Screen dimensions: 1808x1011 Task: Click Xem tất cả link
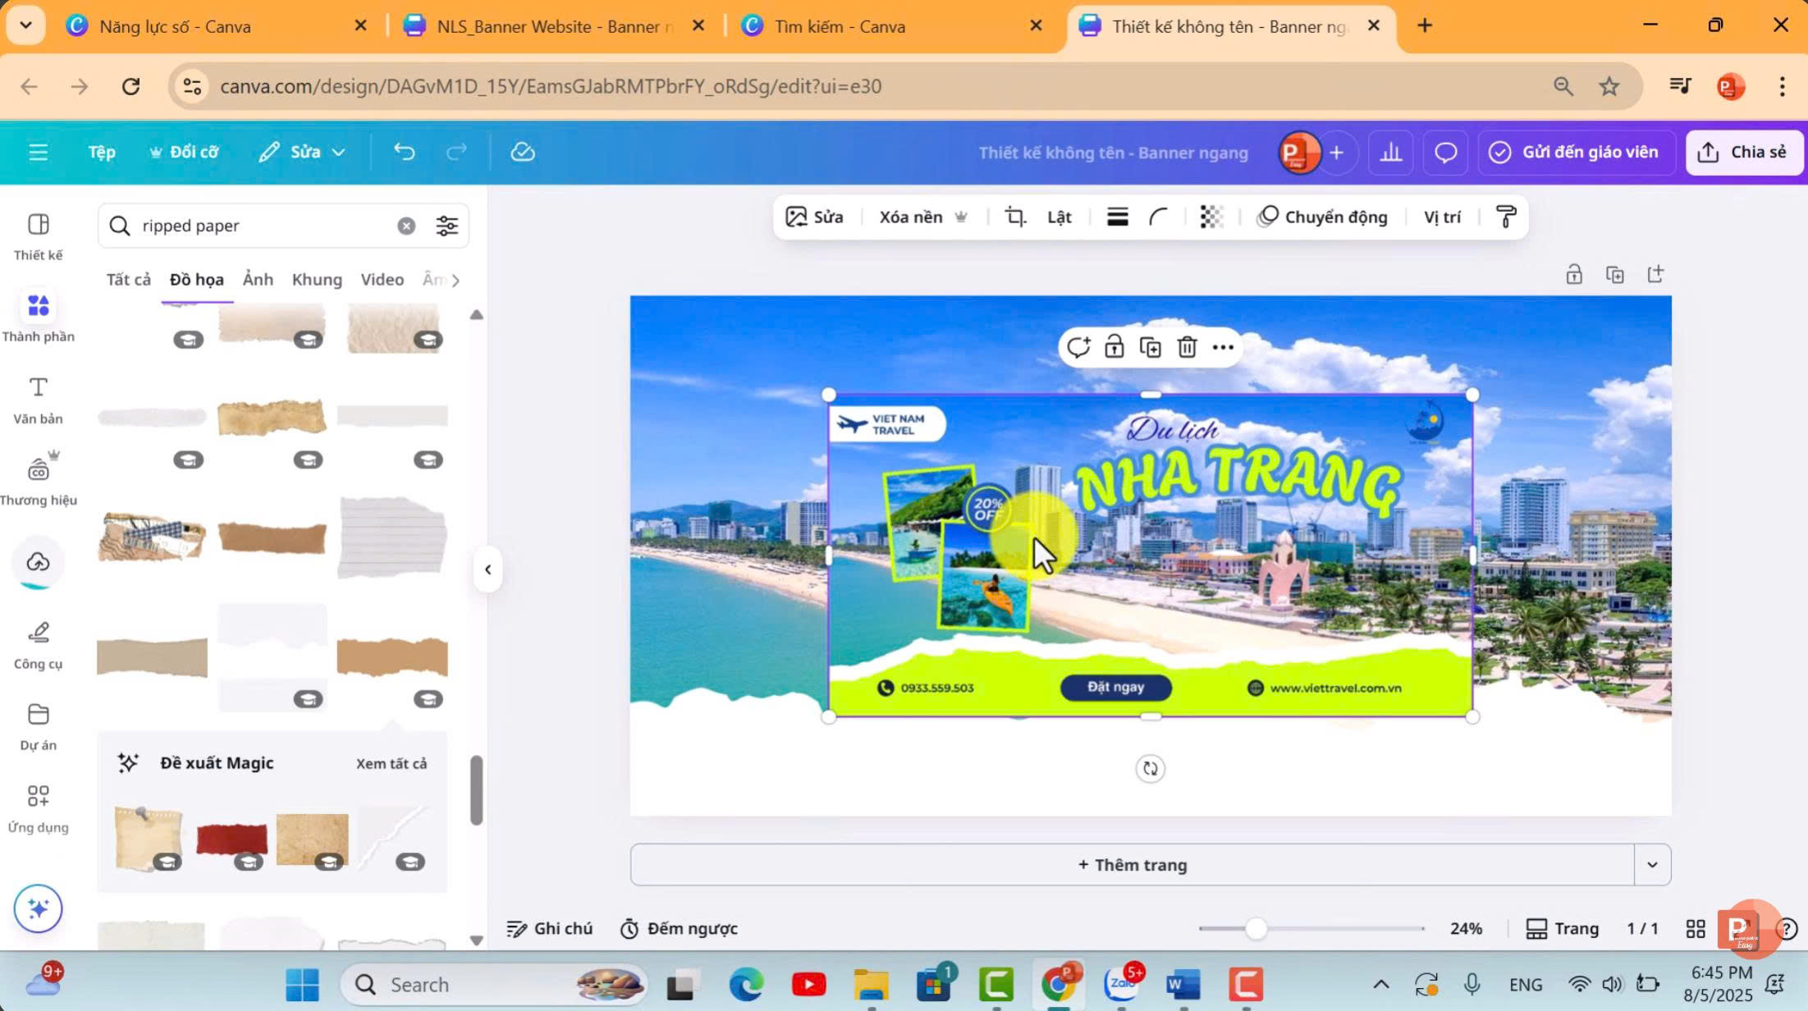(391, 763)
